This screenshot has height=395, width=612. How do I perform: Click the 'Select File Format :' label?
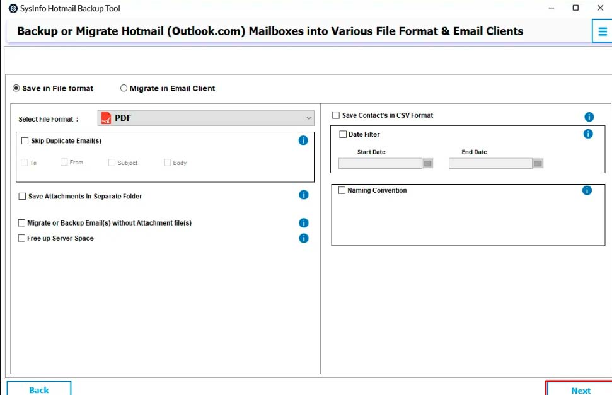(x=49, y=119)
